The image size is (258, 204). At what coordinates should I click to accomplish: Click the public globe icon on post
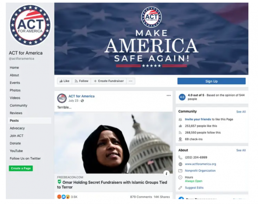point(82,101)
